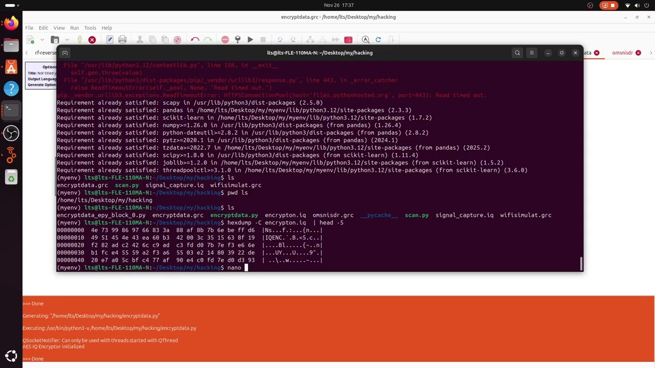
Task: Click __pycache__ directory name in terminal
Action: point(379,215)
